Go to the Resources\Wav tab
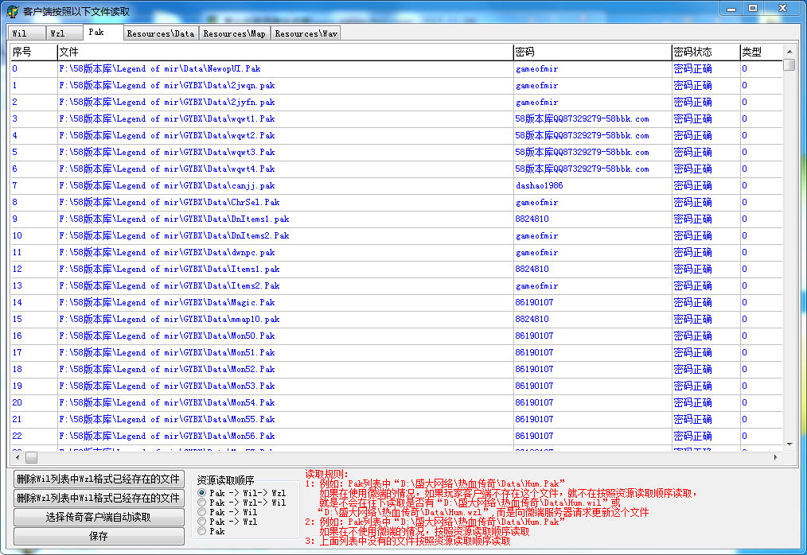The height and width of the screenshot is (555, 807). [306, 33]
